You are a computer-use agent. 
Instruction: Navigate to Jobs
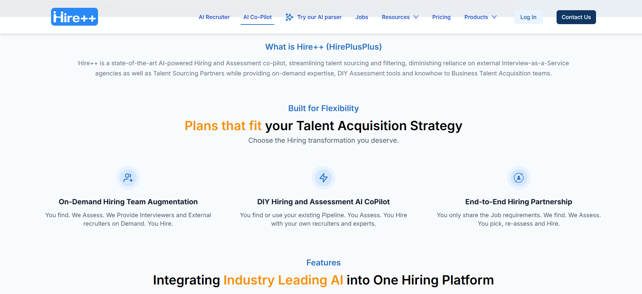362,17
